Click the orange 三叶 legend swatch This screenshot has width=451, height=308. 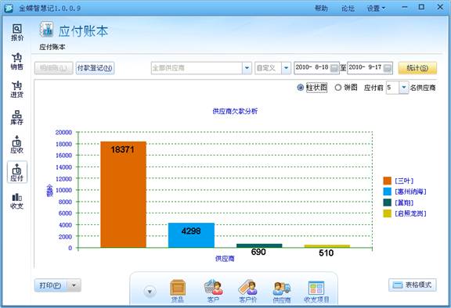[x=387, y=181]
